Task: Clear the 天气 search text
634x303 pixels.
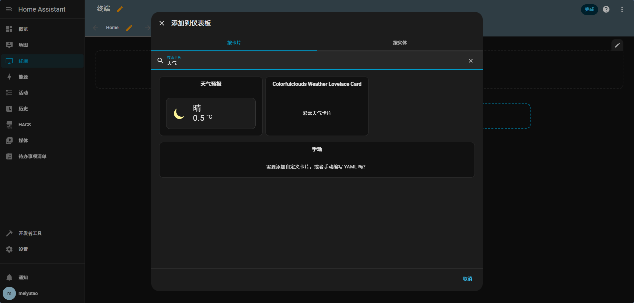Action: click(x=471, y=61)
